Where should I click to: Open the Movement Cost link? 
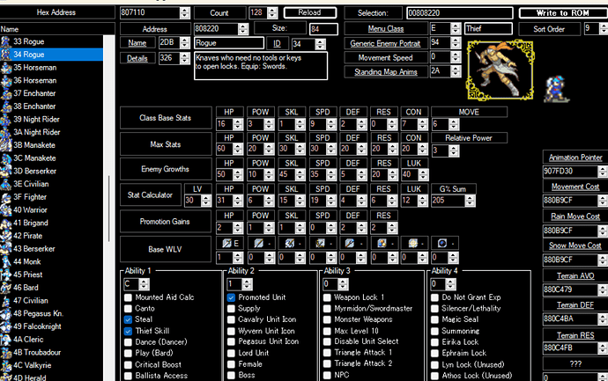(575, 187)
